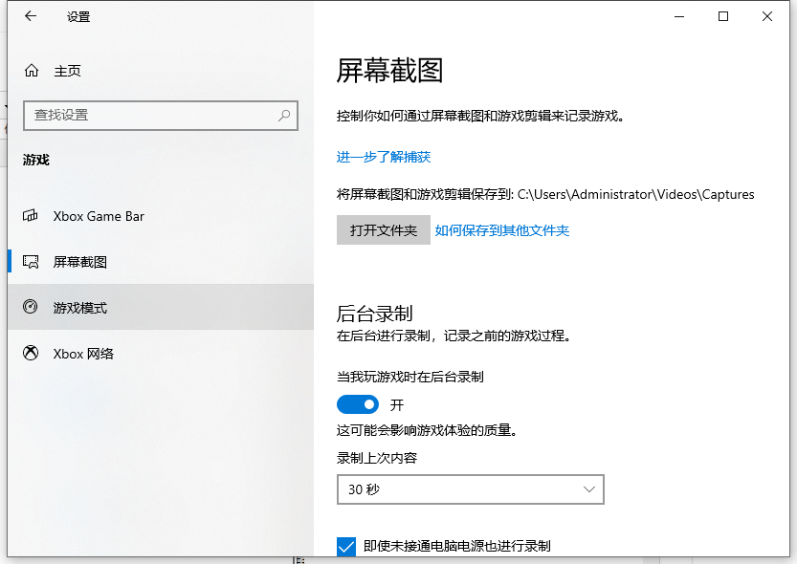Screen dimensions: 797x564
Task: Turn off background recording while playing games
Action: pyautogui.click(x=358, y=403)
